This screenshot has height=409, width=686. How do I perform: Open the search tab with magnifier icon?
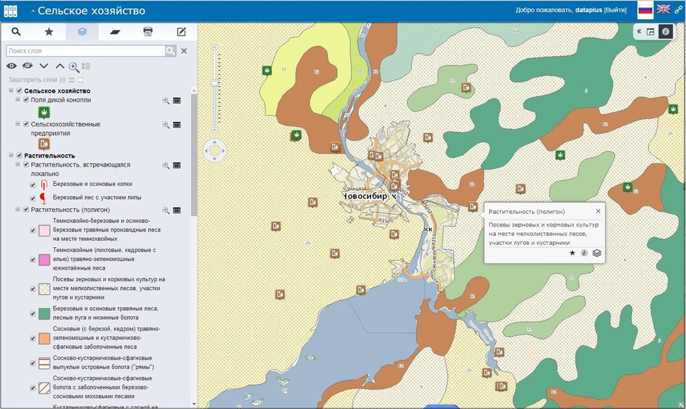(16, 32)
